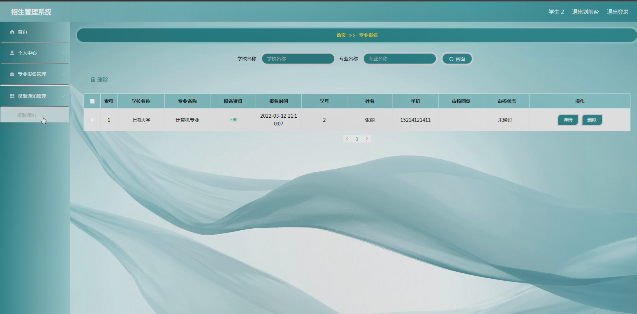
Task: Click the magnifier icon in 查询 button
Action: tap(451, 59)
